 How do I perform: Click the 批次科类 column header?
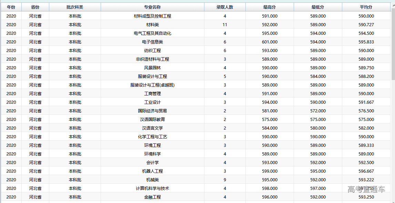coord(75,7)
